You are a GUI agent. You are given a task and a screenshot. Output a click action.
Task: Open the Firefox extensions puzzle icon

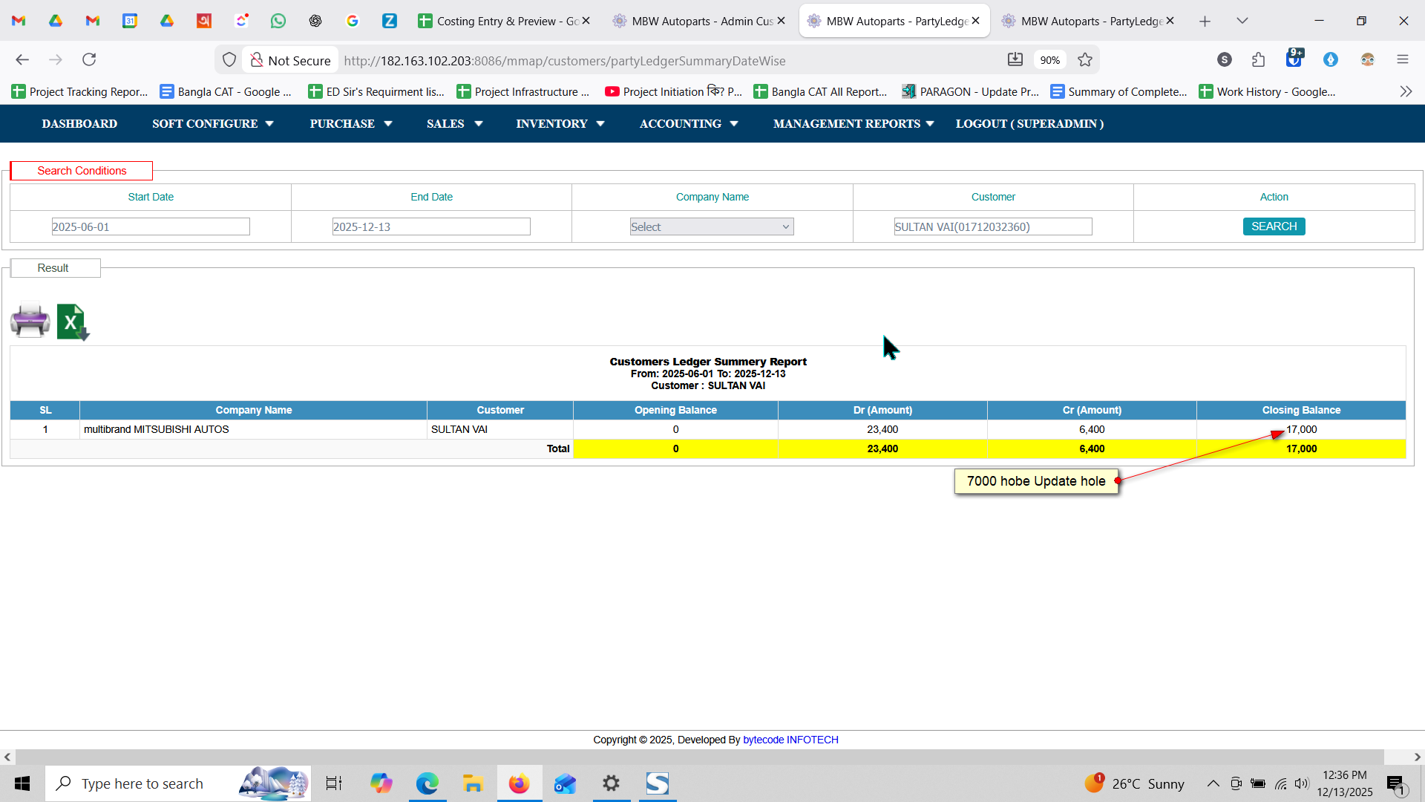tap(1258, 59)
